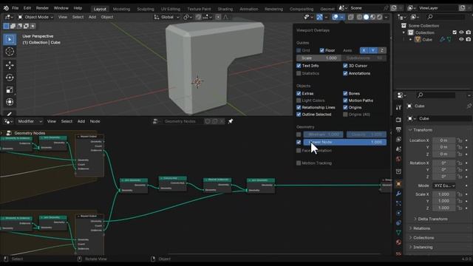Select the Transform tool in the viewport toolbar
This screenshot has height=266, width=473.
point(10,102)
